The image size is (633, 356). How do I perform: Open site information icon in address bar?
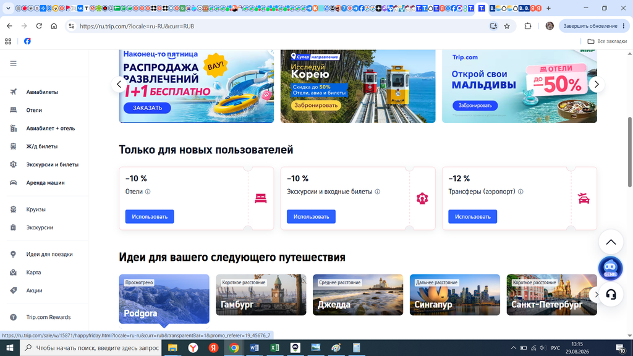tap(72, 26)
